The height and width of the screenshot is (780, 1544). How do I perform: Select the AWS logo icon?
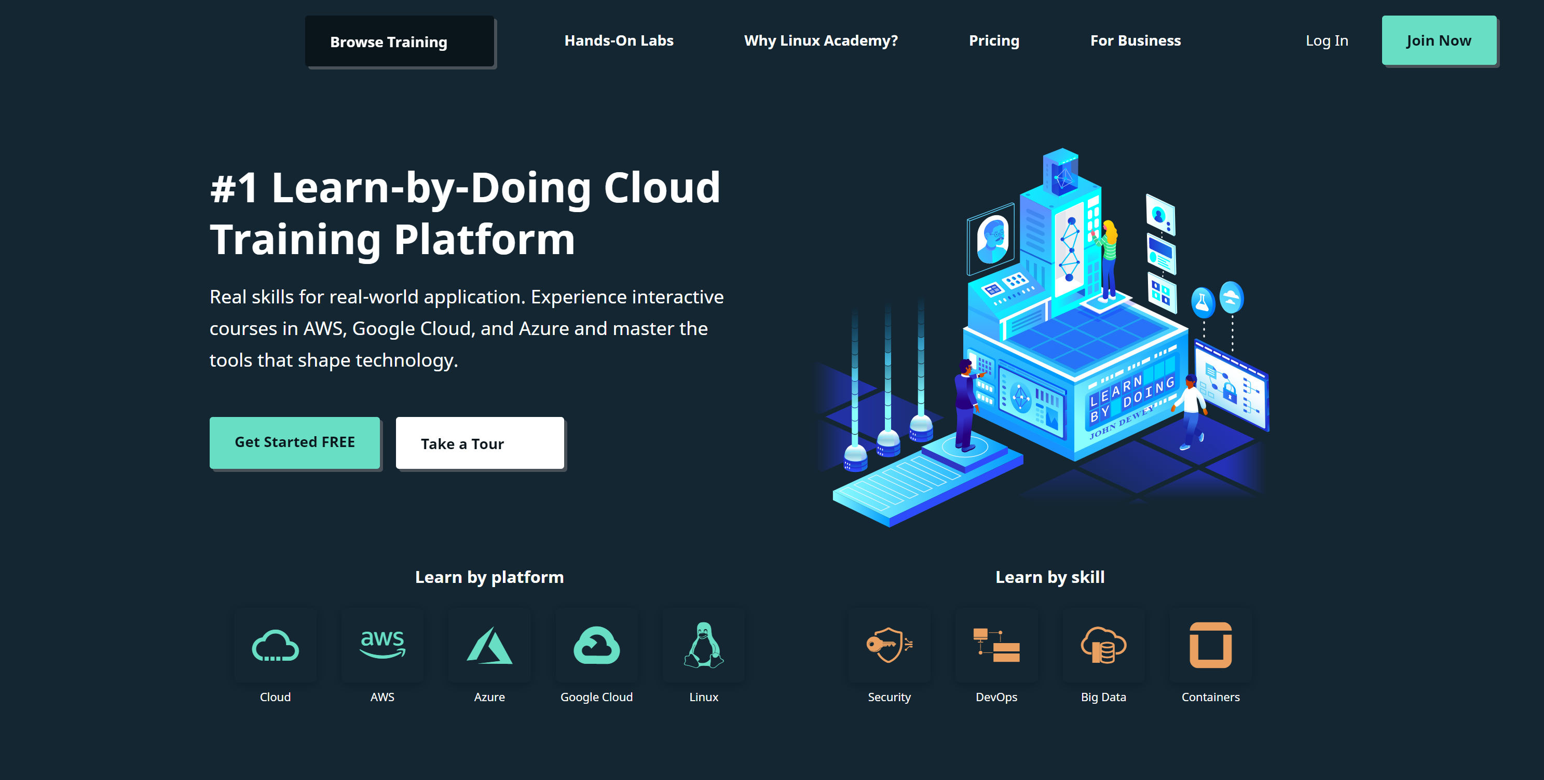(x=382, y=645)
